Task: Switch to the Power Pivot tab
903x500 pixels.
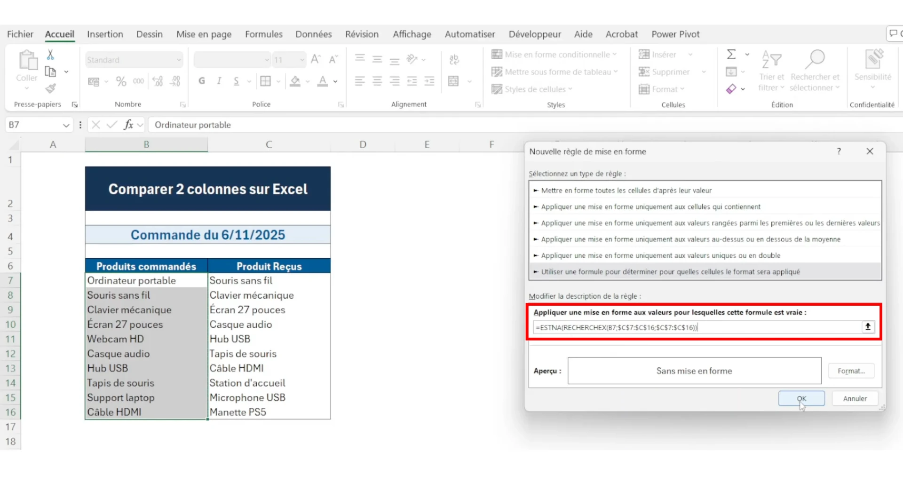Action: [675, 34]
